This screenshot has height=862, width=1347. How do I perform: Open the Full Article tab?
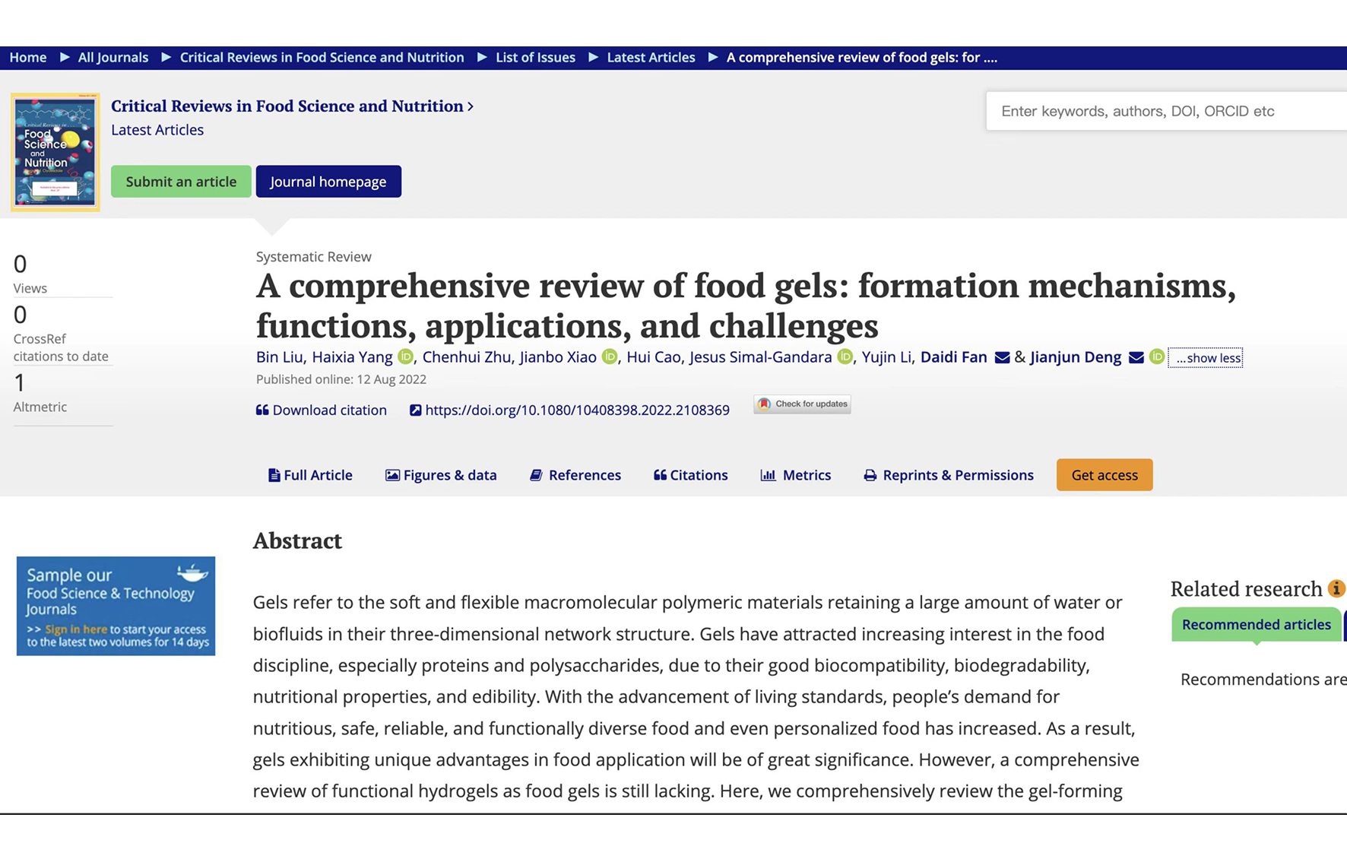point(310,475)
